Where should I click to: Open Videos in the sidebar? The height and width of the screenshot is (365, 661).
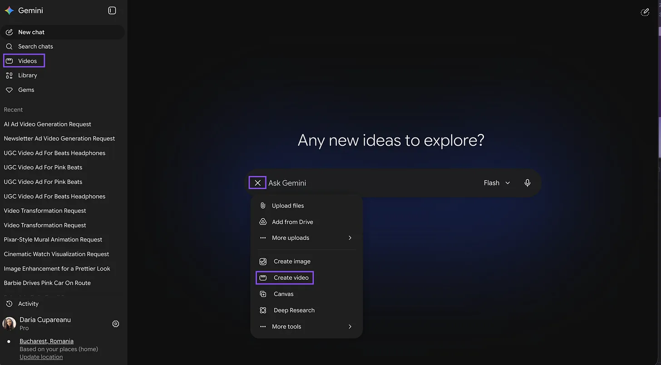tap(24, 61)
